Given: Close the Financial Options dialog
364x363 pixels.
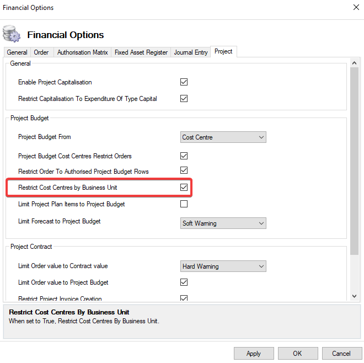Looking at the screenshot, I should pyautogui.click(x=355, y=8).
